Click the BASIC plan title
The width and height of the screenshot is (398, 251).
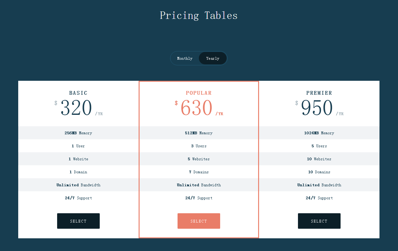(x=78, y=93)
